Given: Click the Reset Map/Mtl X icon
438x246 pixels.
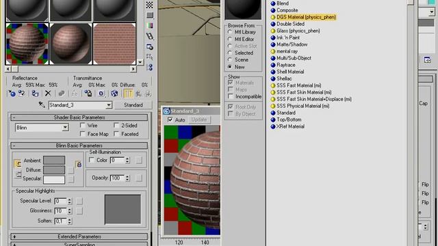Looking at the screenshot, I should tap(48, 94).
